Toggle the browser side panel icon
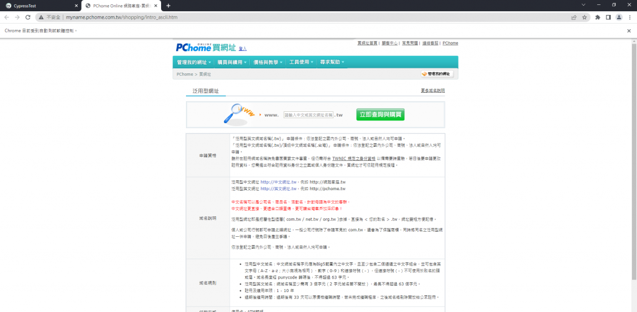 [608, 17]
